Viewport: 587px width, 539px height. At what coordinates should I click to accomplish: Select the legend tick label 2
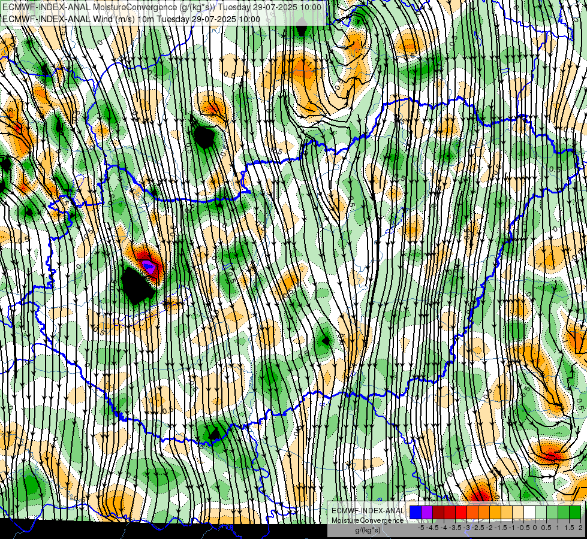point(580,528)
